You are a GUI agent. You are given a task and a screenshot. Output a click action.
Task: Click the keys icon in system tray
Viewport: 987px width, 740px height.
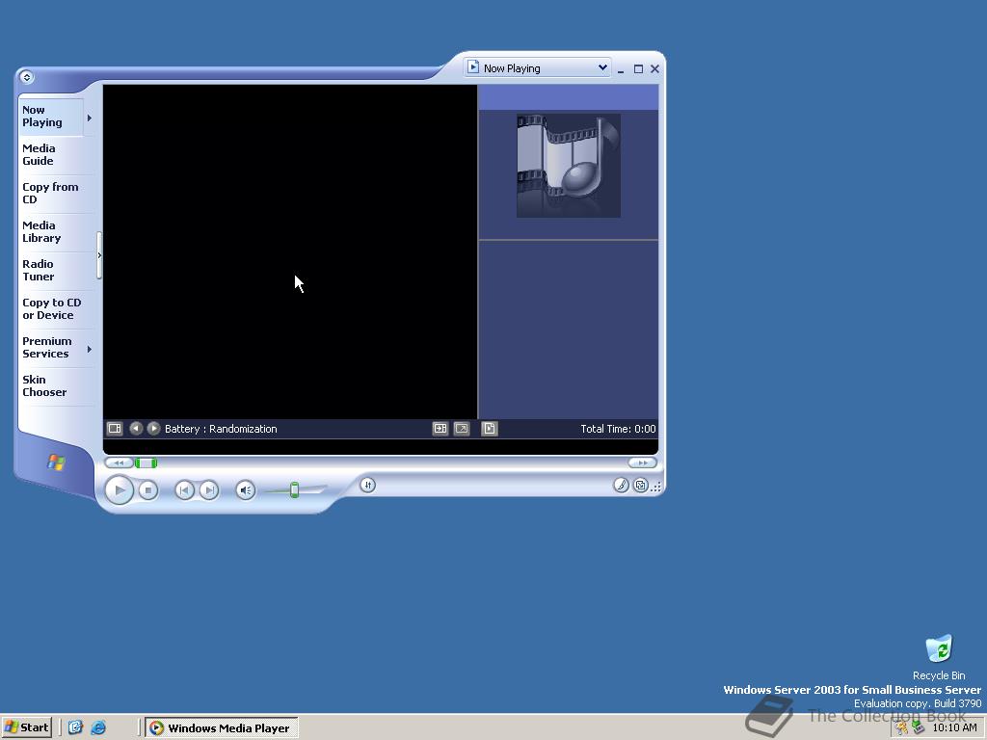click(x=902, y=728)
